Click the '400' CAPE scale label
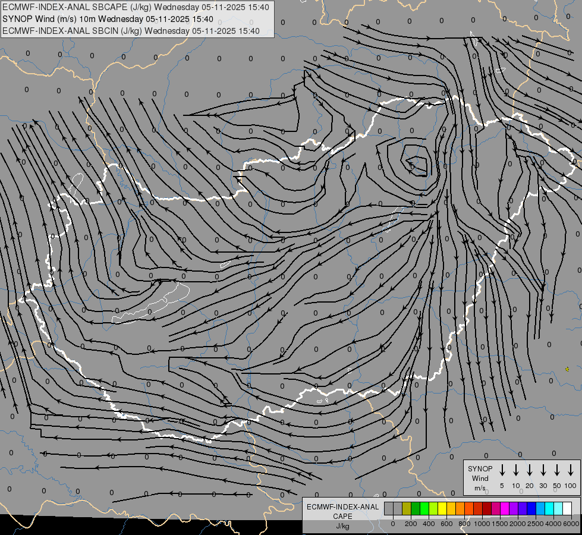Viewport: 582px width, 535px height. (x=429, y=524)
